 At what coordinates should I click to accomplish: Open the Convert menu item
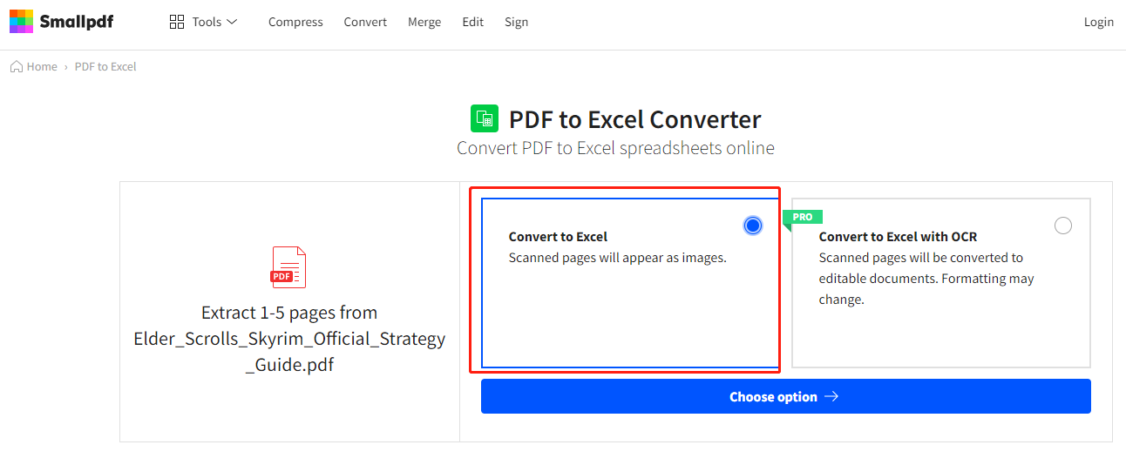pyautogui.click(x=365, y=22)
